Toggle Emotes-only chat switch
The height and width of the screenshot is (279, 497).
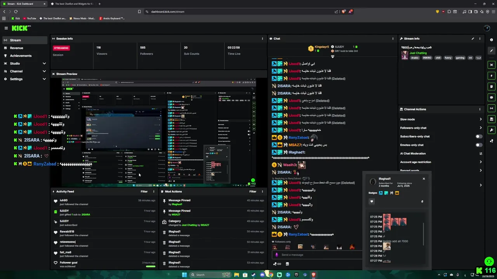click(479, 145)
